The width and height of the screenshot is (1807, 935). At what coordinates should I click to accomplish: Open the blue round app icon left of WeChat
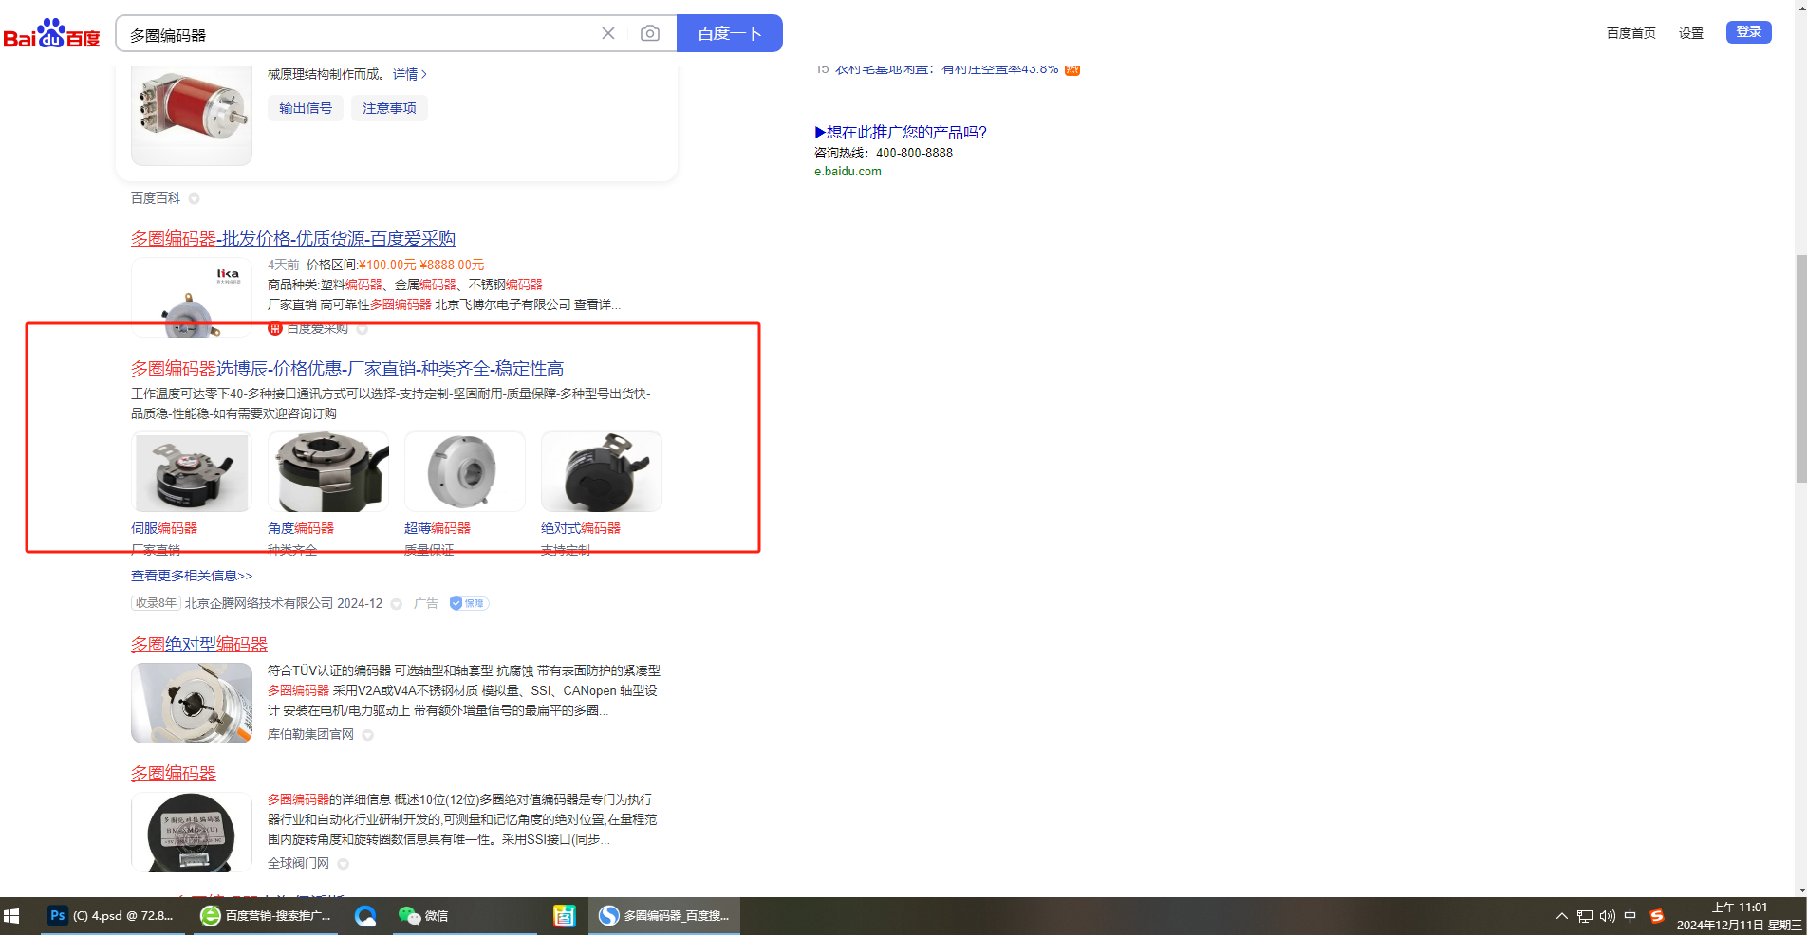[365, 916]
